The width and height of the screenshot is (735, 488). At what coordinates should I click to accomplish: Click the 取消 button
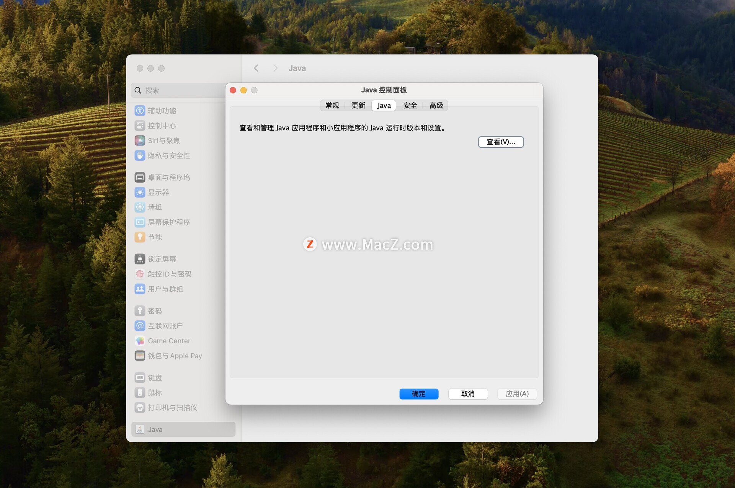tap(468, 394)
